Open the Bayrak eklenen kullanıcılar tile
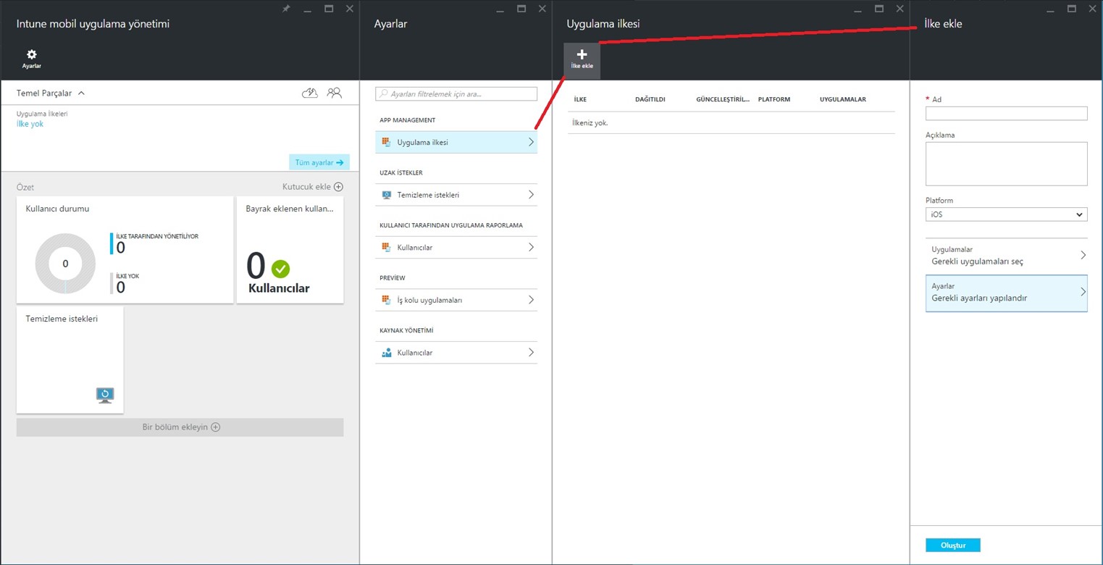 pyautogui.click(x=290, y=250)
